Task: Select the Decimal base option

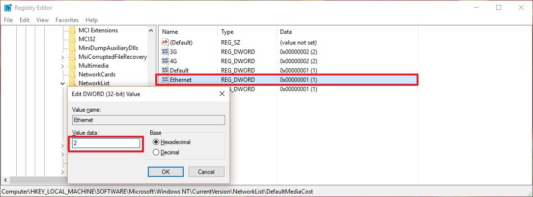Action: (x=156, y=152)
